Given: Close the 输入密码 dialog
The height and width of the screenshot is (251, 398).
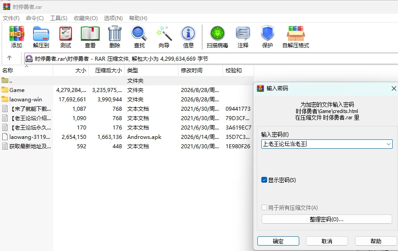Looking at the screenshot, I should coord(394,88).
